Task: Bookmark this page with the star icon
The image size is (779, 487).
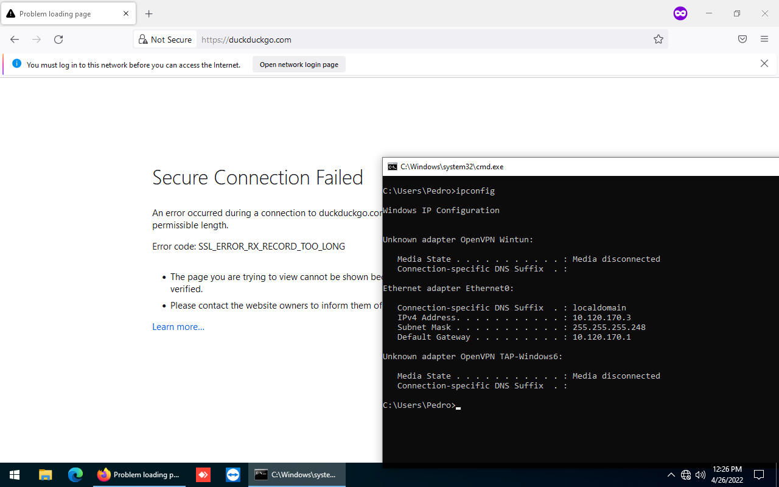Action: click(658, 39)
